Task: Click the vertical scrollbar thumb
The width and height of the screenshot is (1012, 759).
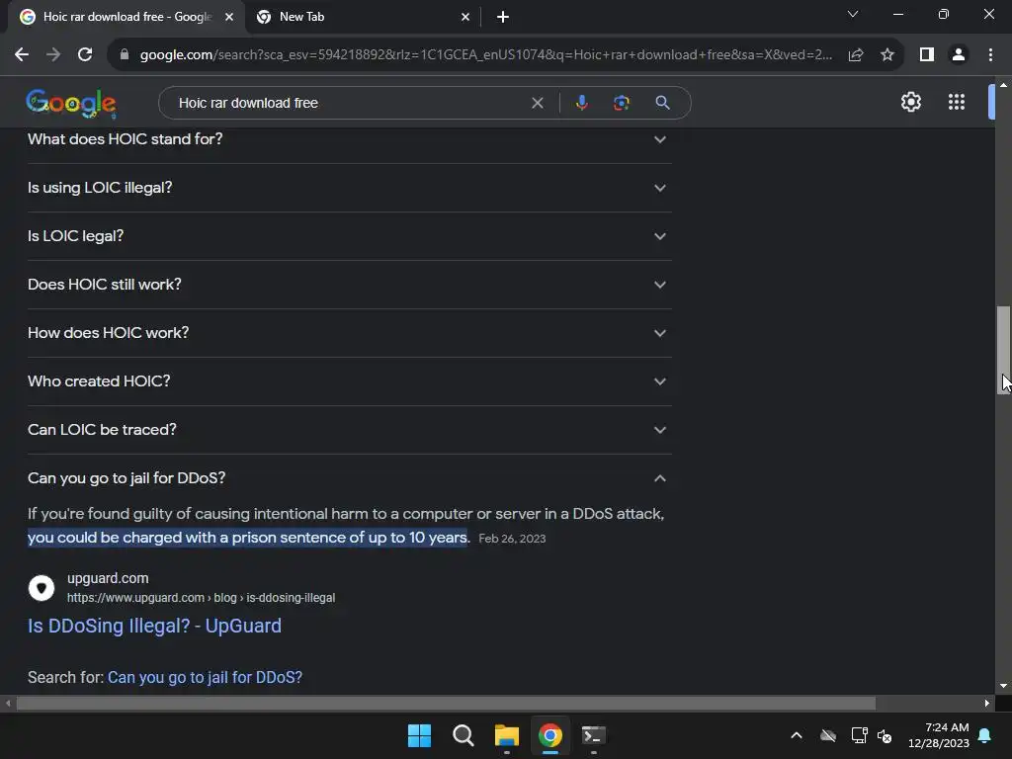Action: pyautogui.click(x=1003, y=349)
